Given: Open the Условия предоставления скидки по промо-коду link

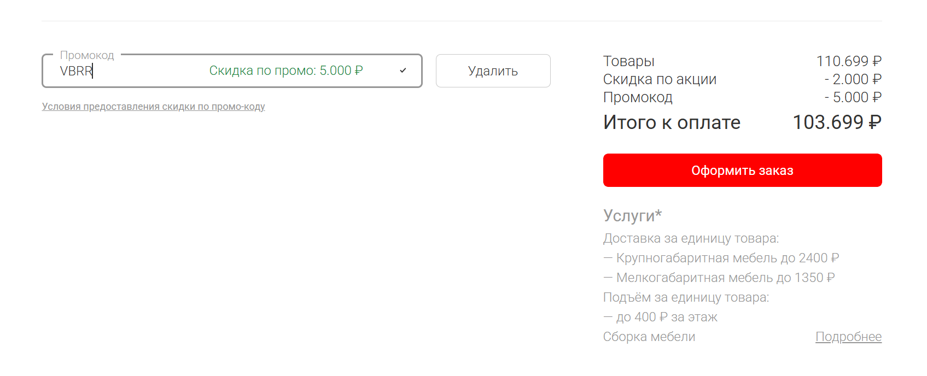Looking at the screenshot, I should (154, 107).
